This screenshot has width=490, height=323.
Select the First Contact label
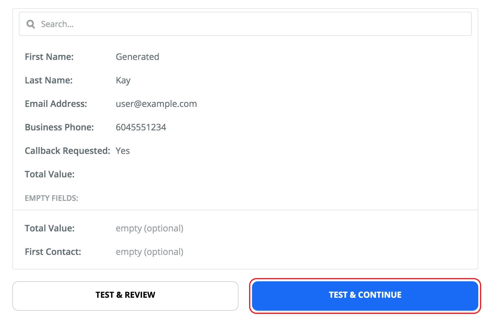(53, 252)
